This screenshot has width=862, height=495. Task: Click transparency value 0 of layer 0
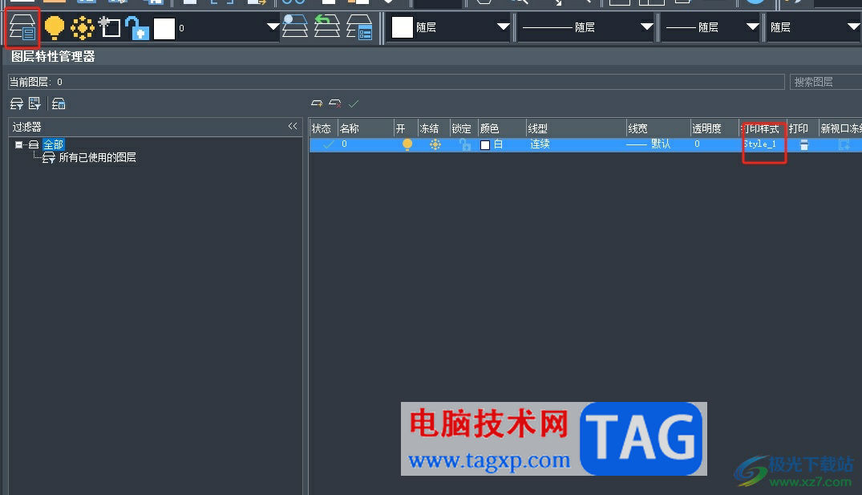pyautogui.click(x=697, y=144)
